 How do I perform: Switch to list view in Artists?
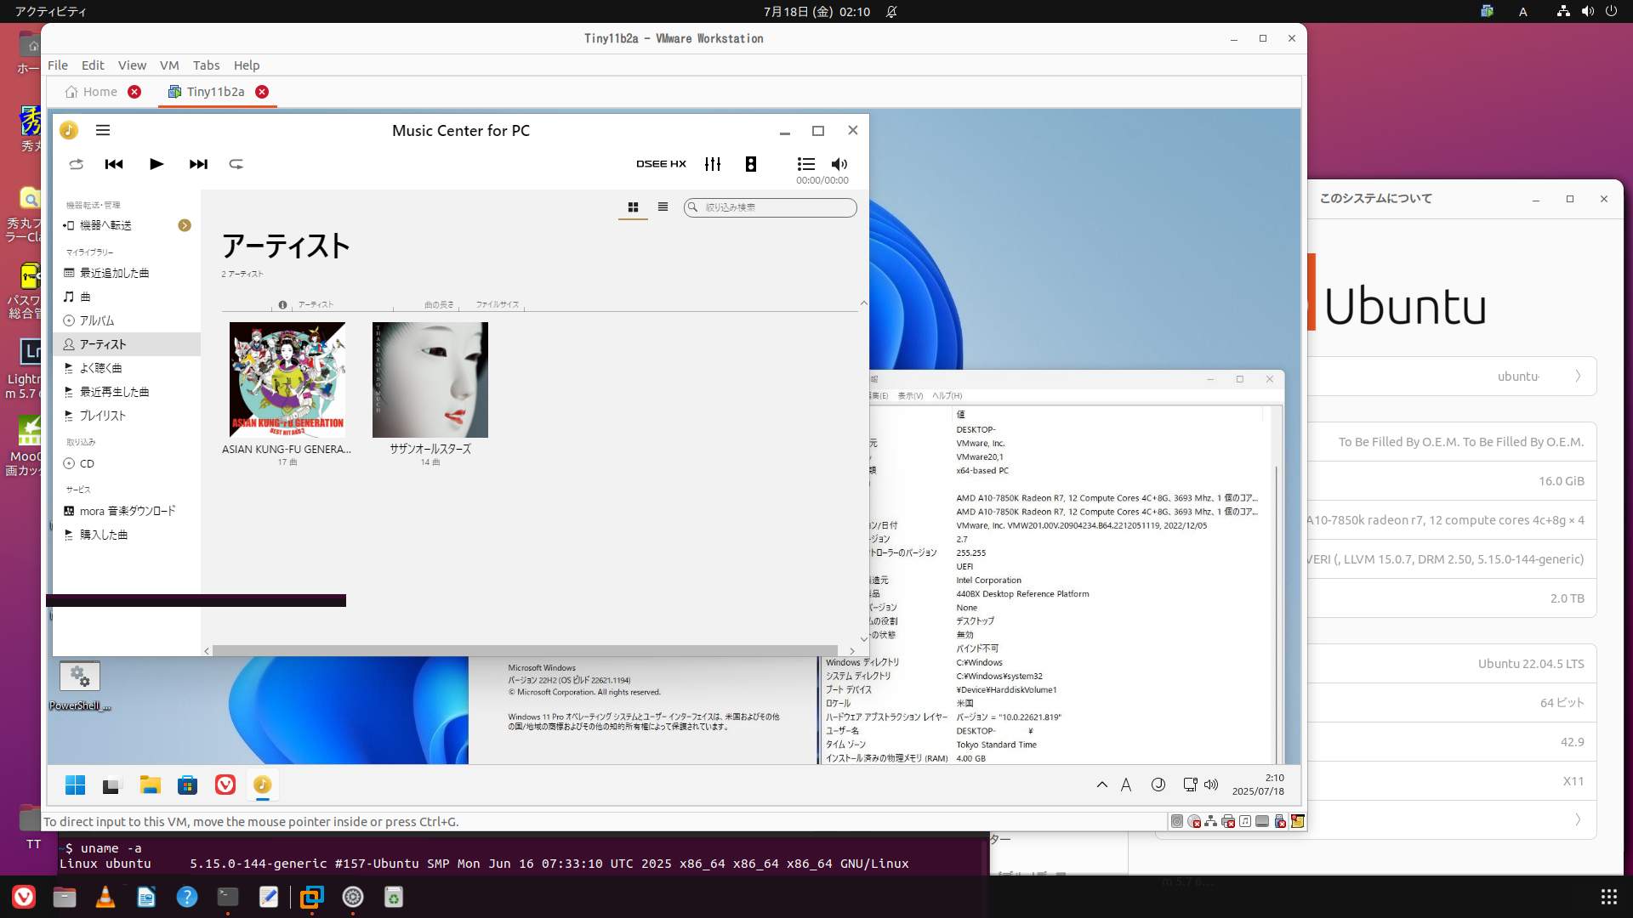(x=663, y=207)
